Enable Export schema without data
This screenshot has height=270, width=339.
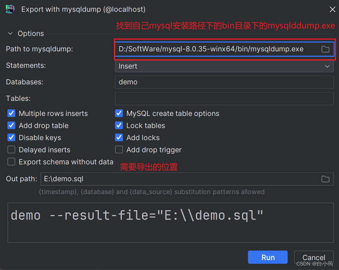(11, 162)
